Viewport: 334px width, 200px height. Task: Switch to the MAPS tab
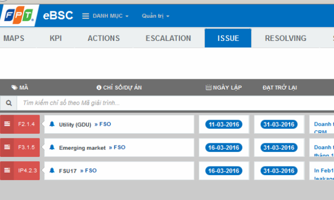coord(14,38)
